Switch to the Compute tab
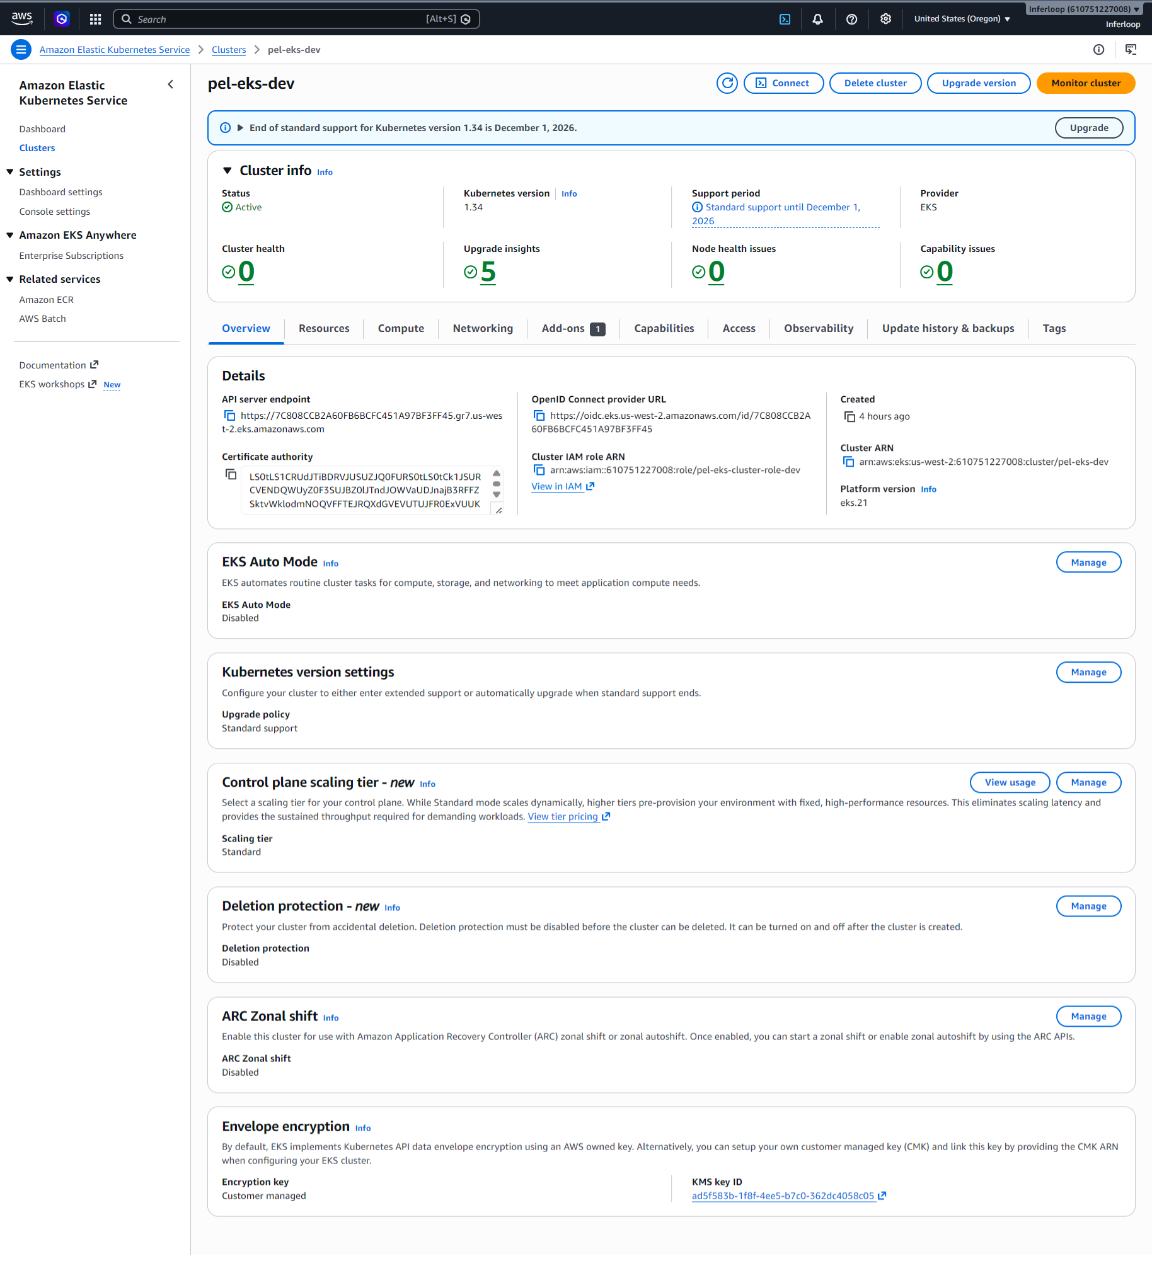The height and width of the screenshot is (1278, 1152). [x=401, y=328]
